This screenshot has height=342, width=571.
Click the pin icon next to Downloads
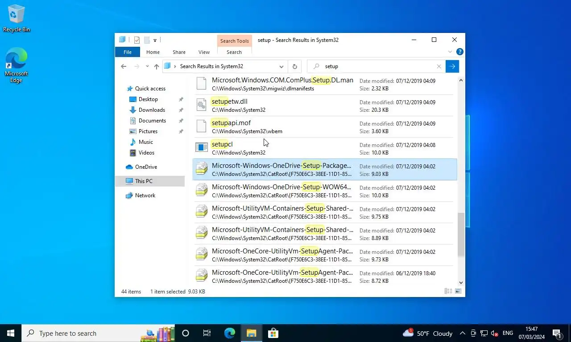tap(181, 110)
